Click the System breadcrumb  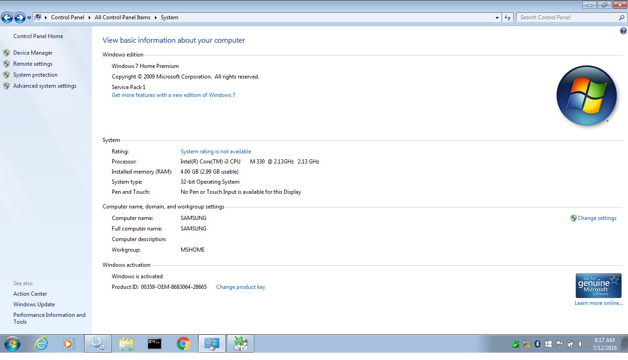coord(169,17)
